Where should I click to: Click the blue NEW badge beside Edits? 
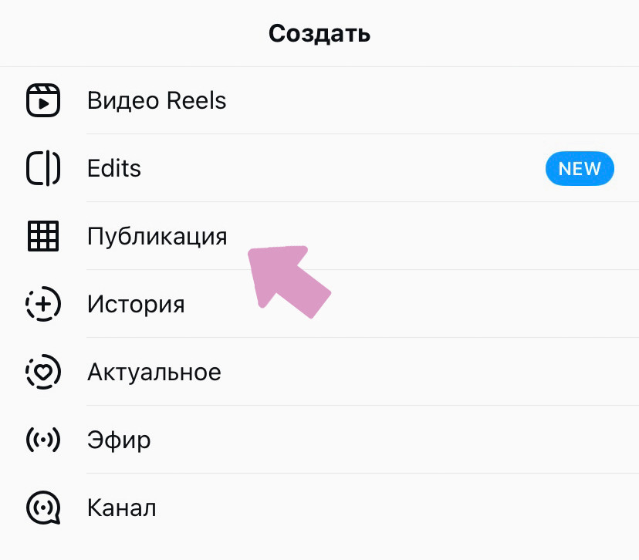[x=580, y=168]
